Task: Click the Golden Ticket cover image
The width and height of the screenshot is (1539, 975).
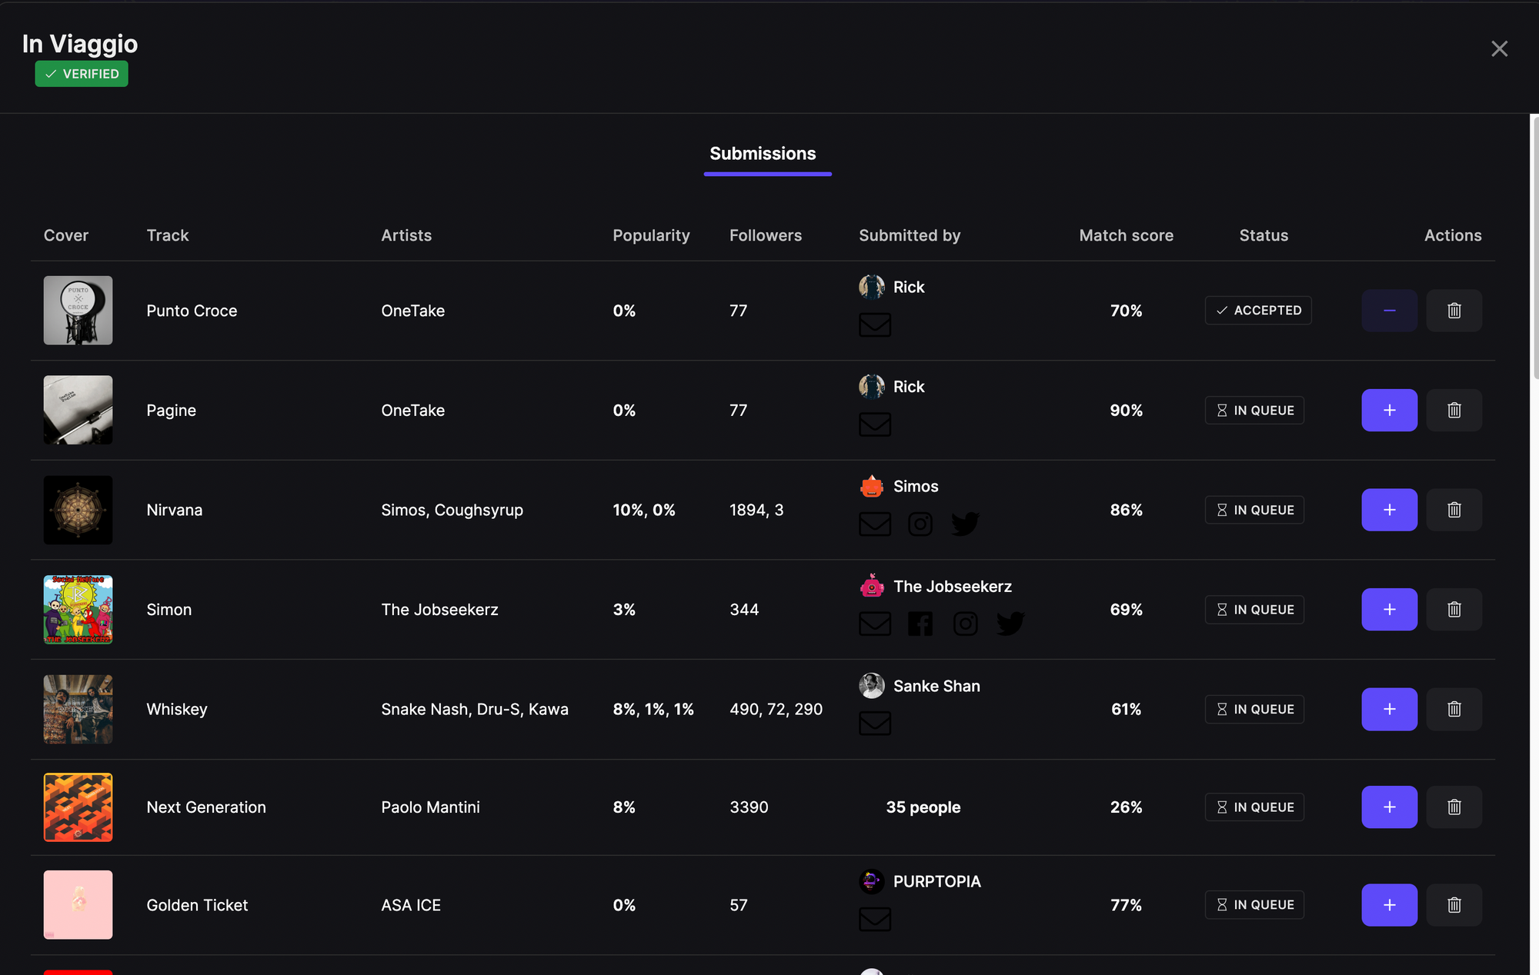Action: tap(78, 905)
